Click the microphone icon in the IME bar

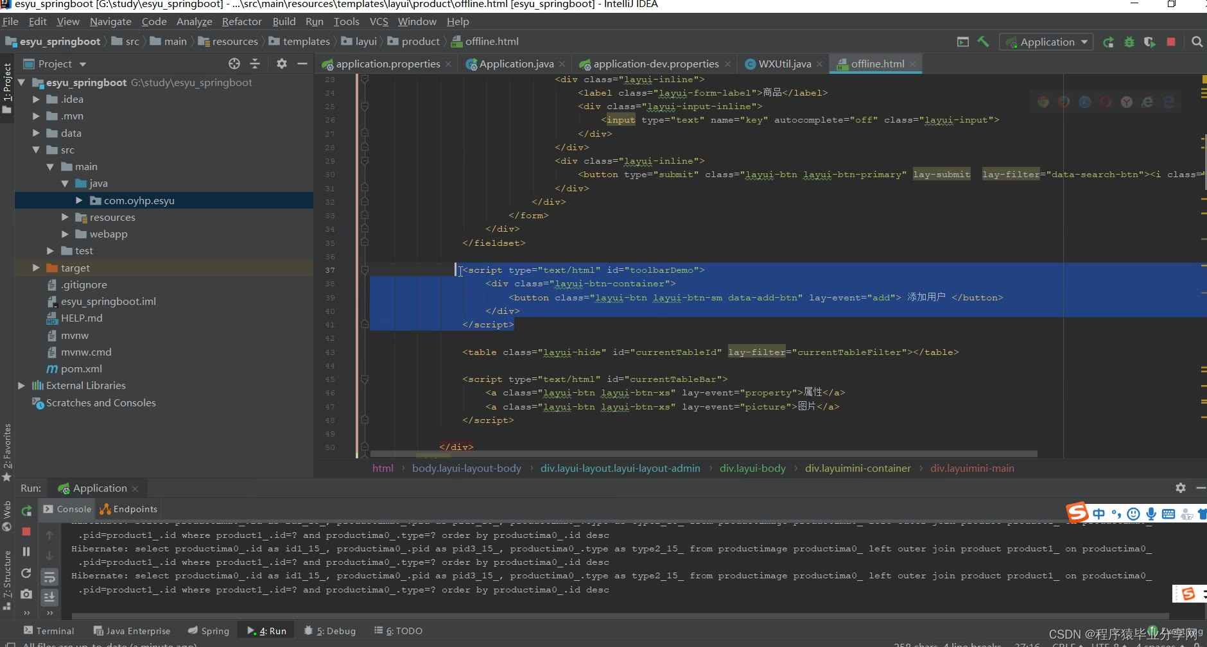1151,513
